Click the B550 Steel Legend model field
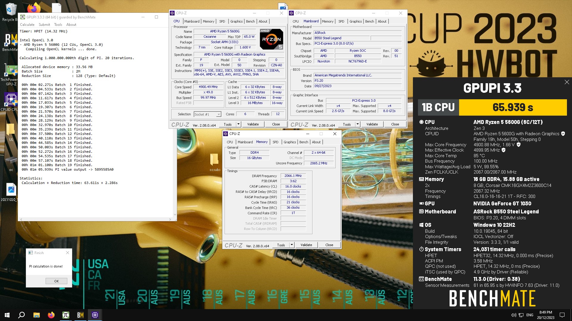The height and width of the screenshot is (321, 572). 342,38
